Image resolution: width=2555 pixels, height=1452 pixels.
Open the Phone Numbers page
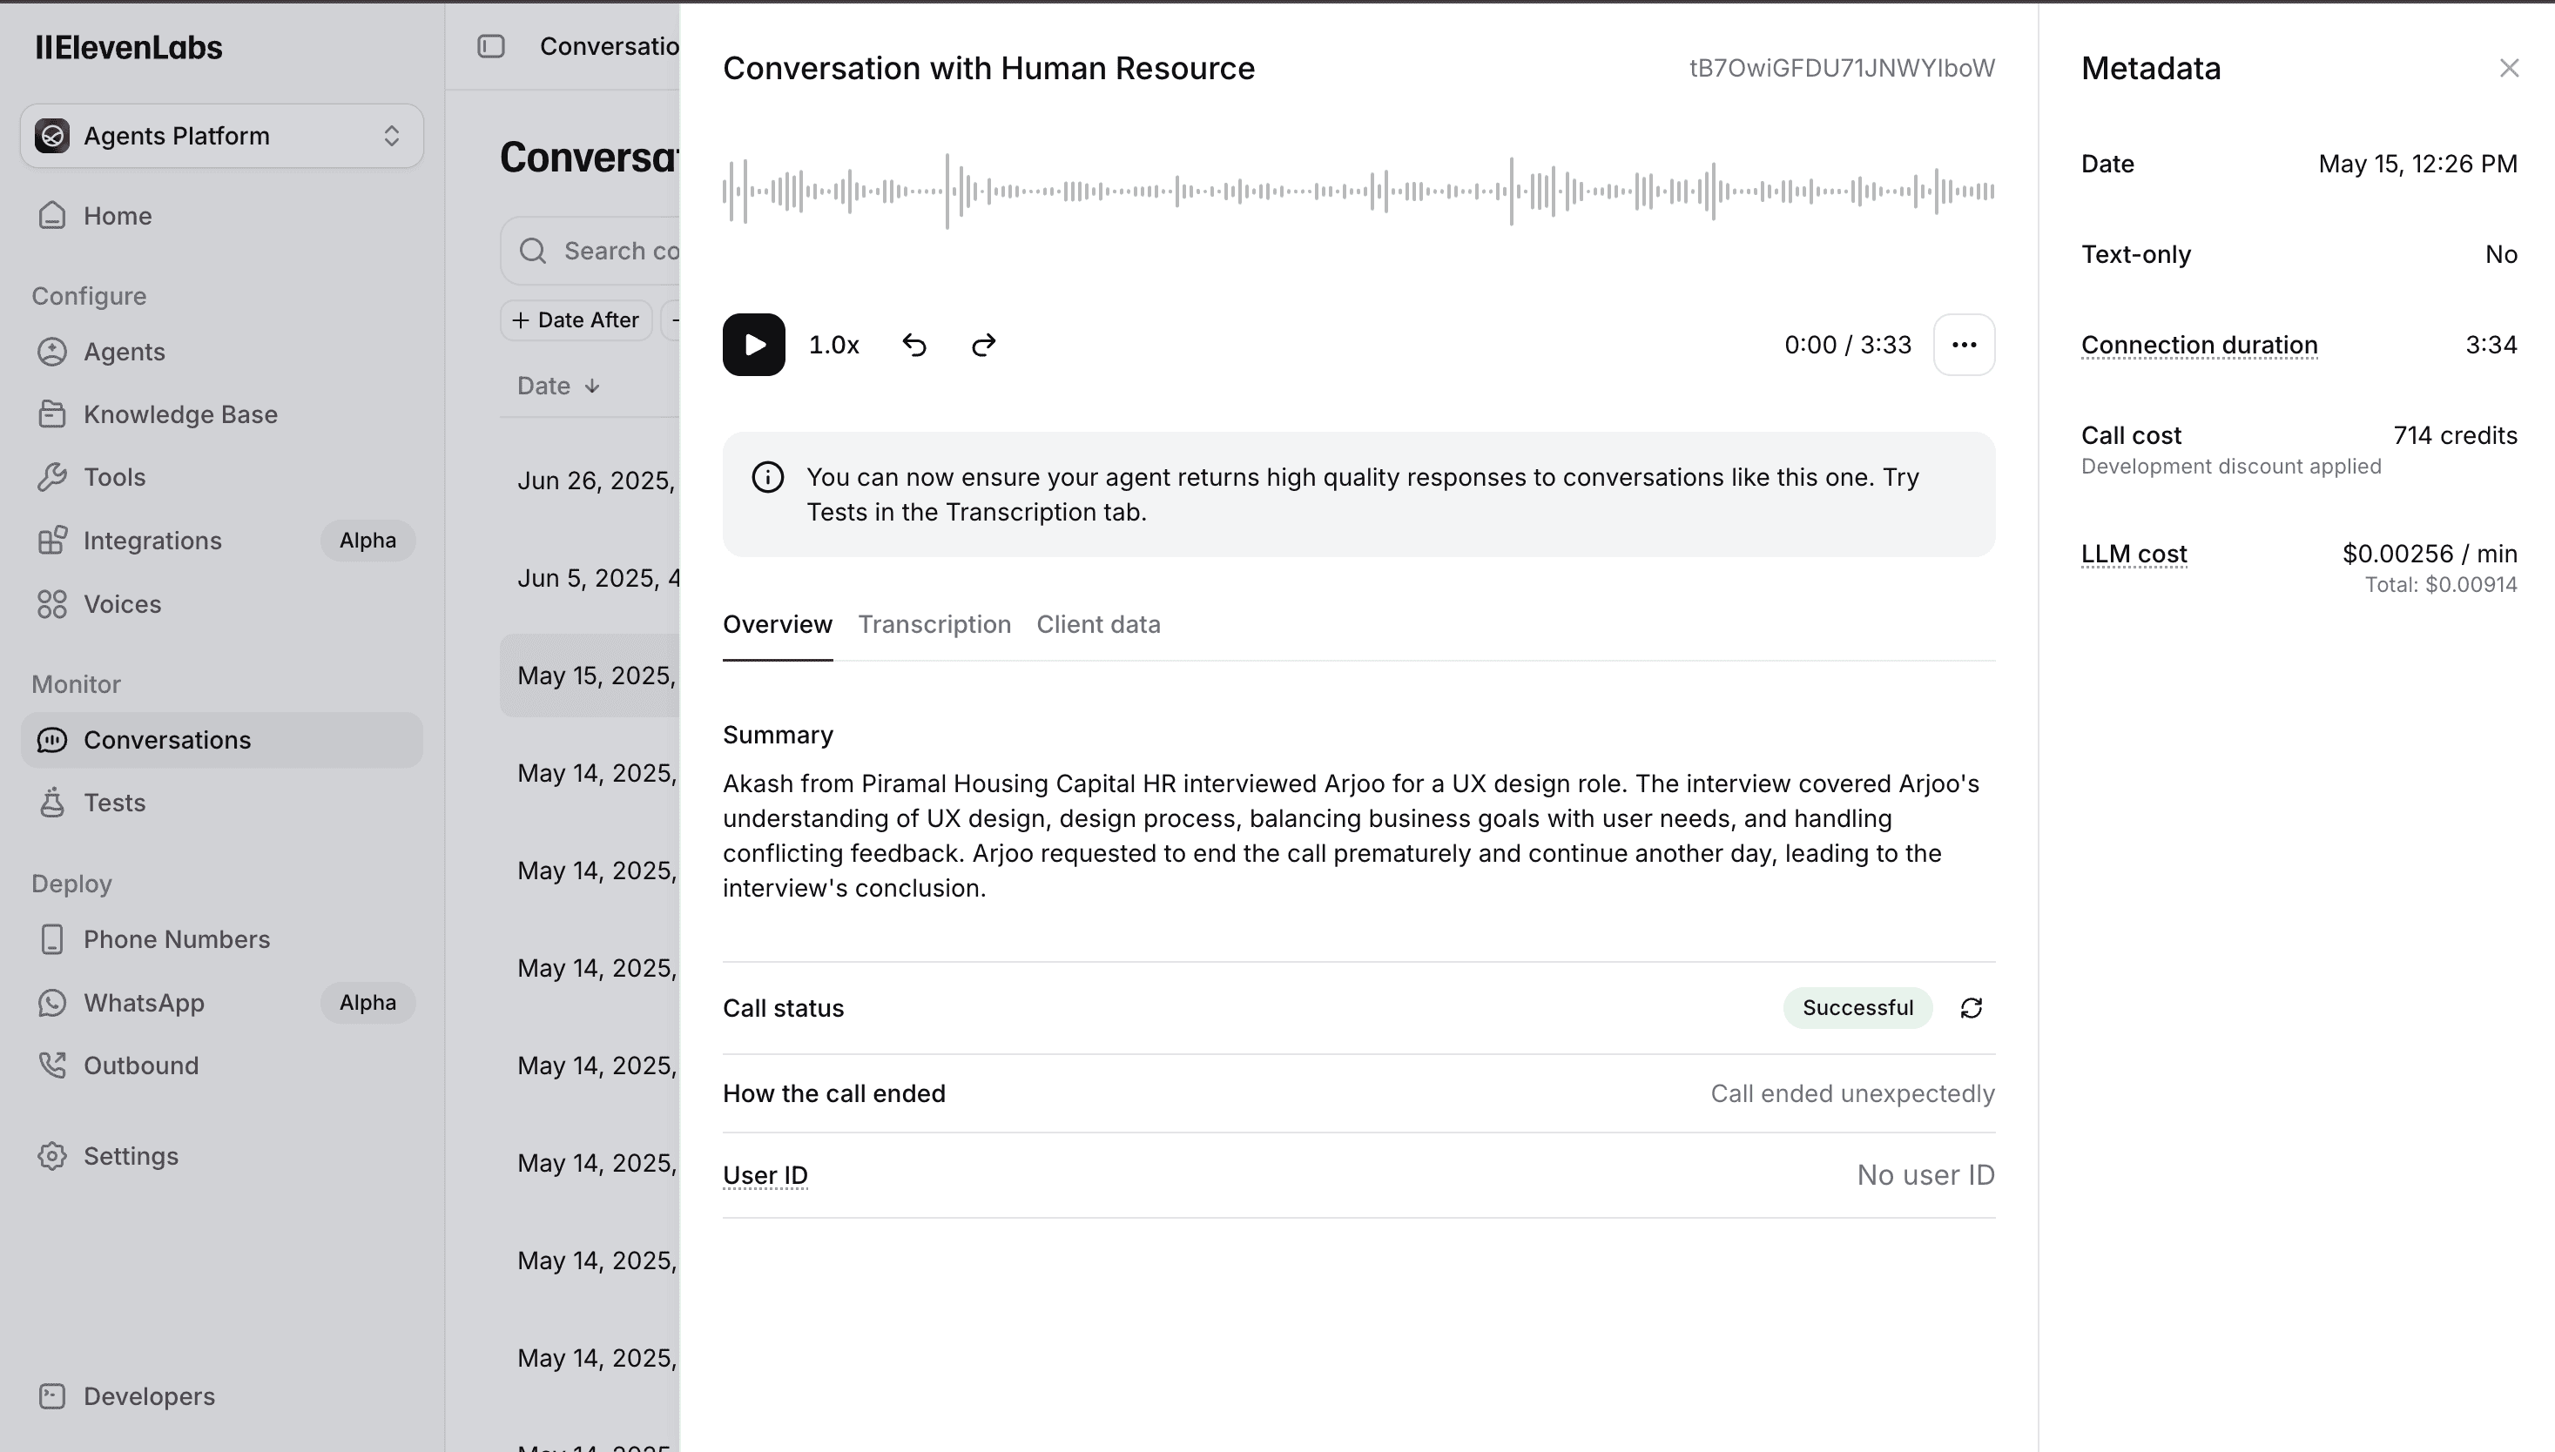pos(176,939)
